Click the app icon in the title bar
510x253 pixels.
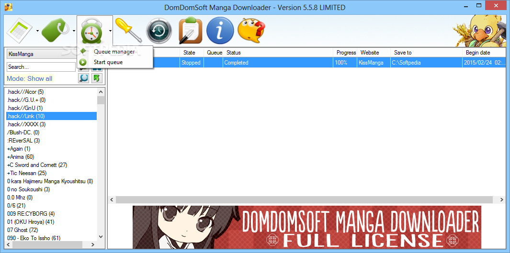click(x=9, y=7)
